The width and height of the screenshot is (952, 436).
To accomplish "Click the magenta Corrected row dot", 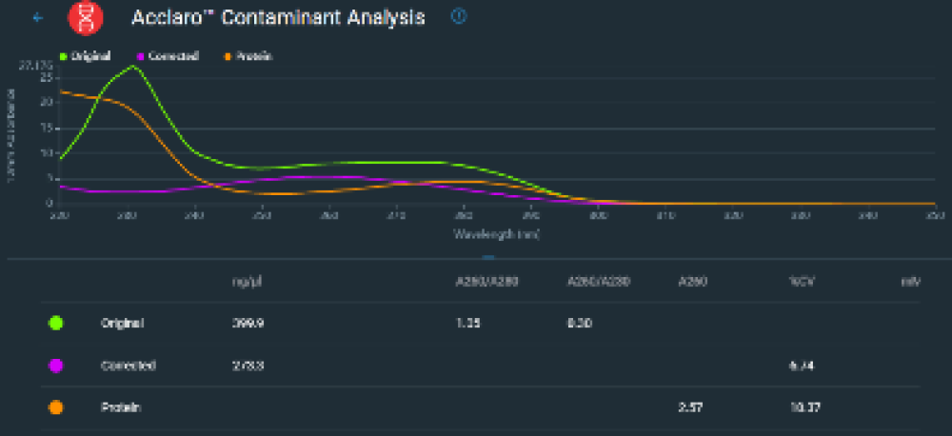I will point(56,365).
